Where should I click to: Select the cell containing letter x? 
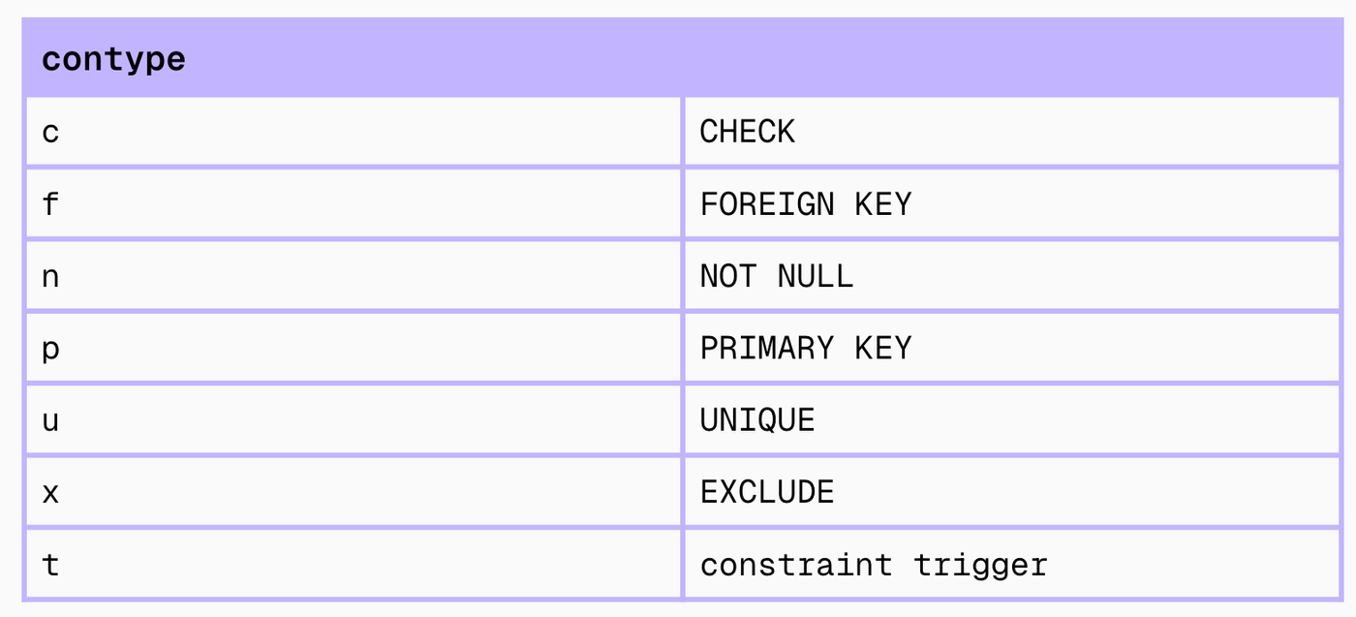pyautogui.click(x=50, y=492)
